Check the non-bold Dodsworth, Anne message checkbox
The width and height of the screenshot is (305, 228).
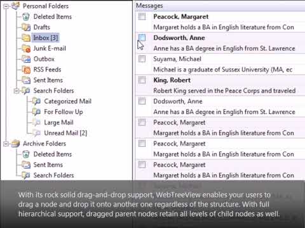coord(142,101)
